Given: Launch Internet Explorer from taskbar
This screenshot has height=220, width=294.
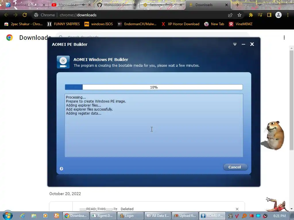Looking at the screenshot, I should coord(22,216).
